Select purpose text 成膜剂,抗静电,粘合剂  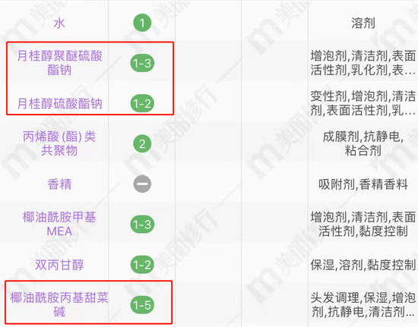click(x=363, y=143)
